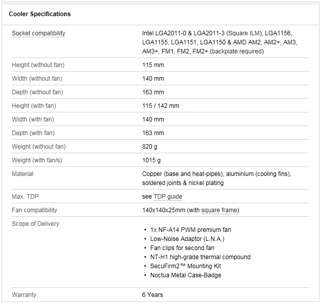
Task: Click the Noctua Metal Case-Badge item
Action: tap(186, 275)
